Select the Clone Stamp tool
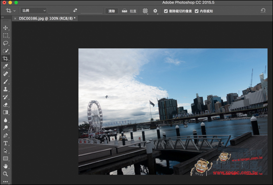This screenshot has width=273, height=185. (x=5, y=89)
